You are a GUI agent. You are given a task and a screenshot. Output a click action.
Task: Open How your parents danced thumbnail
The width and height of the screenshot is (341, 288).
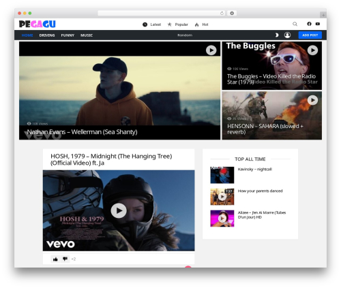point(222,197)
